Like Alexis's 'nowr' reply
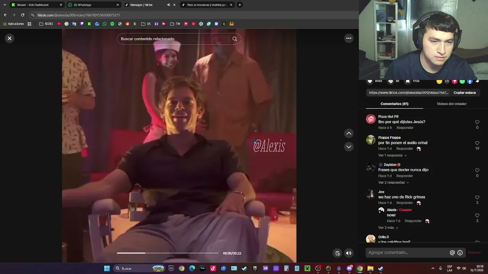488x274 pixels. (x=477, y=215)
